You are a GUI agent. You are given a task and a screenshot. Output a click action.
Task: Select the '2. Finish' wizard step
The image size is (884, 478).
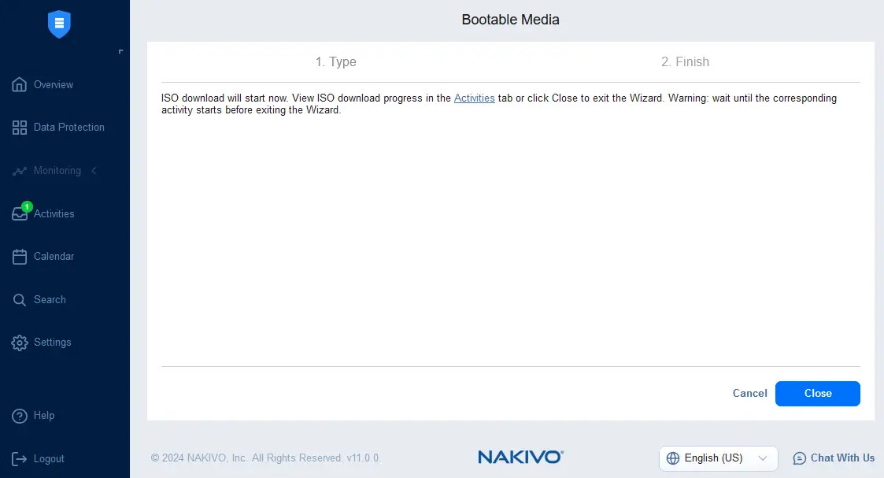685,62
